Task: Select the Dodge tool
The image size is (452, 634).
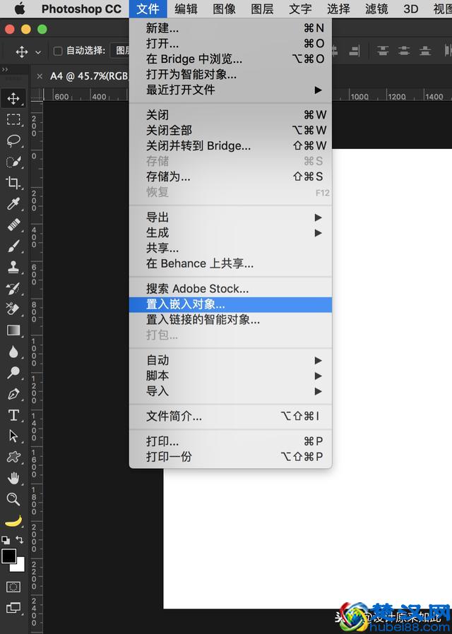Action: tap(13, 372)
